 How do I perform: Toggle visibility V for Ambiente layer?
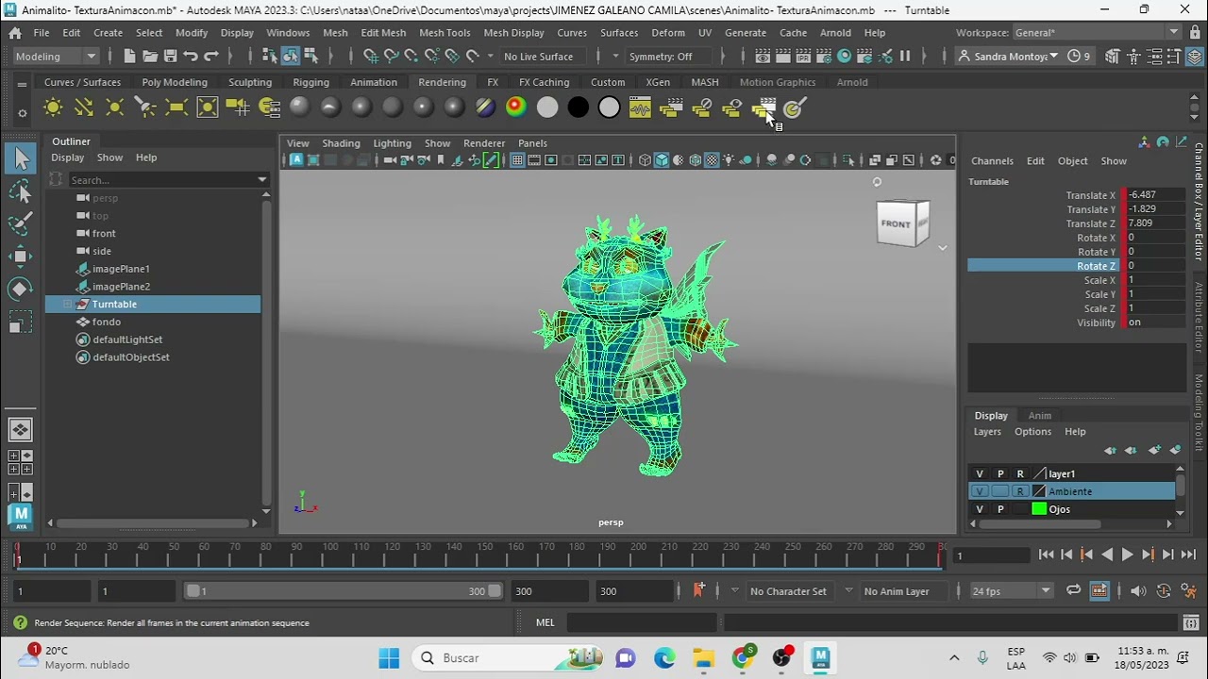(x=980, y=491)
